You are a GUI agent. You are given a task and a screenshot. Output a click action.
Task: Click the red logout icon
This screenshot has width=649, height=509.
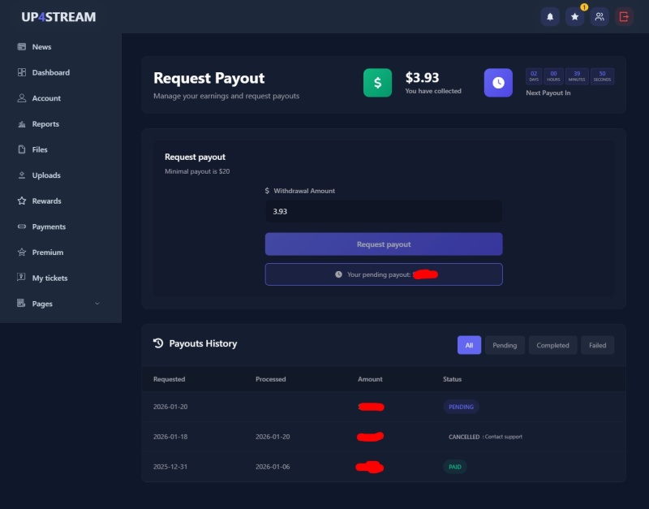pyautogui.click(x=624, y=16)
